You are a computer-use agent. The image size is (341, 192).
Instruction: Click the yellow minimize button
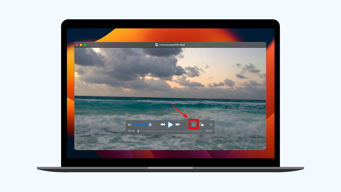(x=81, y=45)
